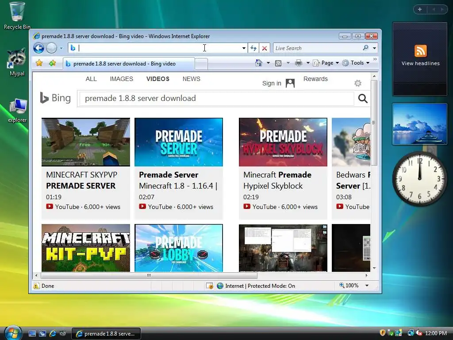The image size is (453, 340).
Task: Click the horizontal scrollbar thumb
Action: pyautogui.click(x=149, y=275)
